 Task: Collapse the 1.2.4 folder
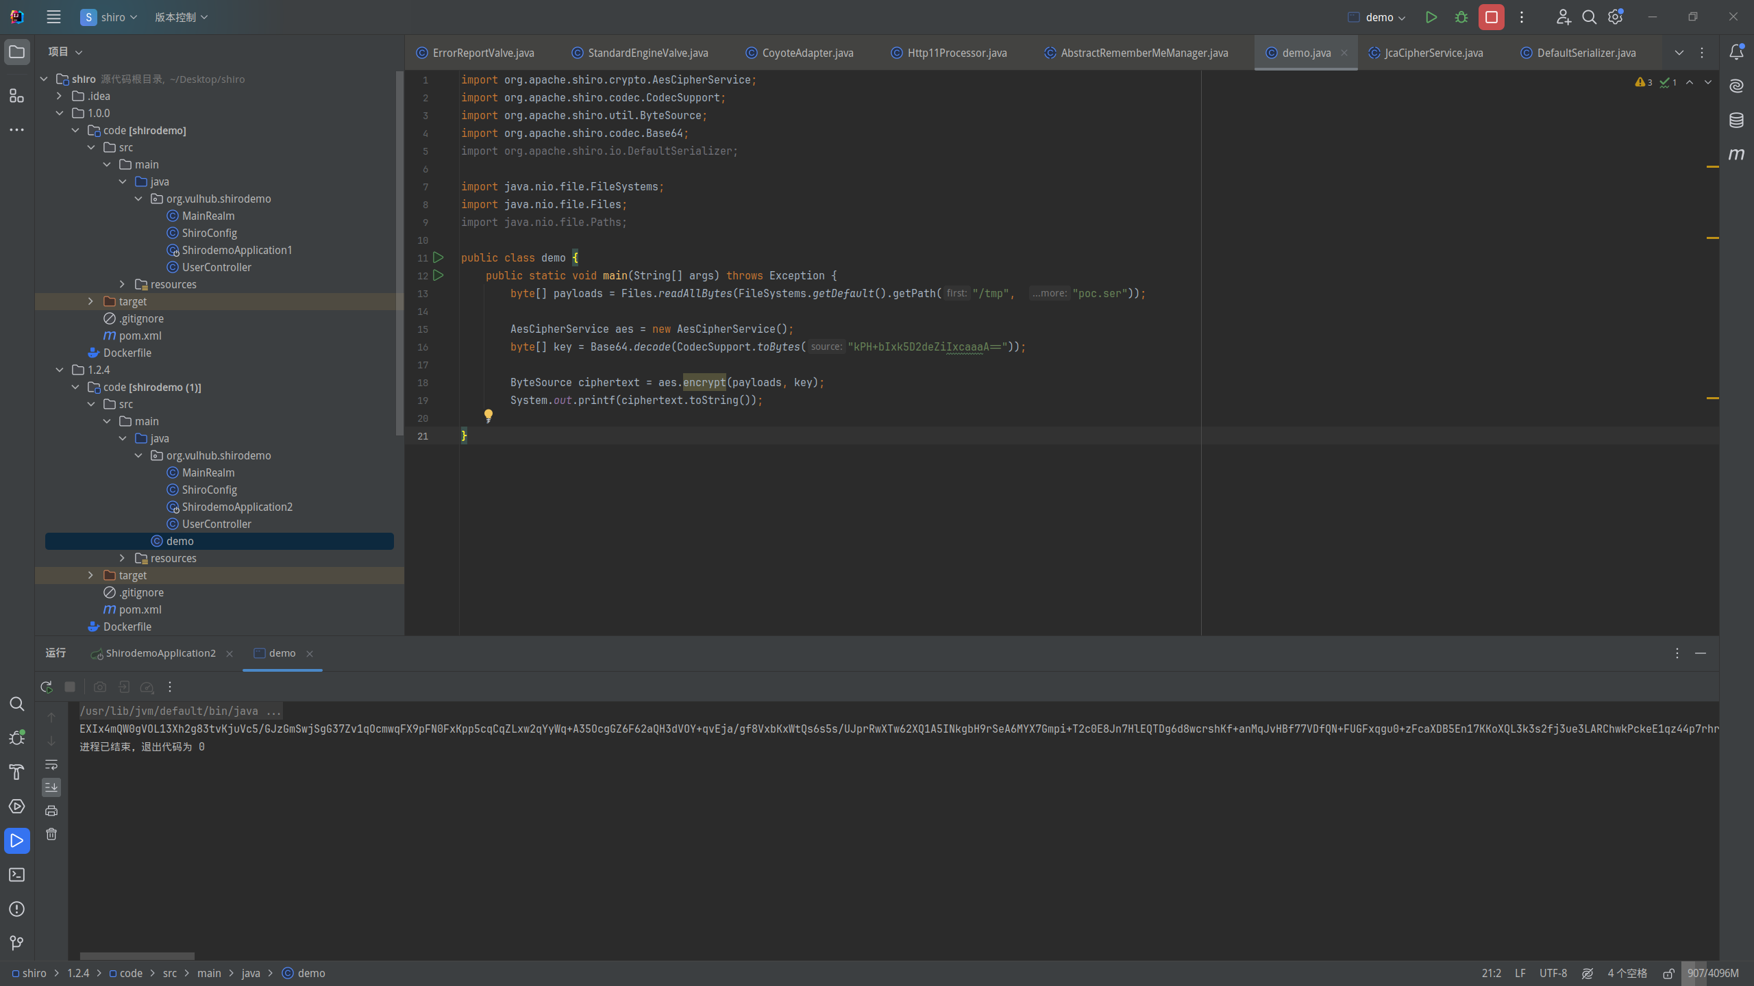pyautogui.click(x=60, y=370)
